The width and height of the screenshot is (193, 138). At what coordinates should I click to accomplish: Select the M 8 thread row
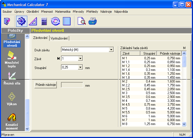151,124
